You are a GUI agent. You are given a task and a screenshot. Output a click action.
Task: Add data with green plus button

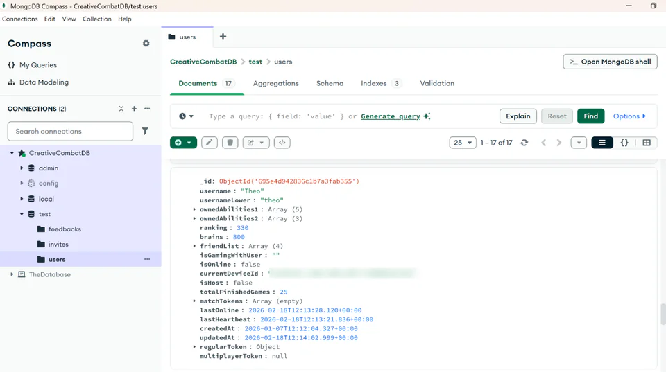(x=183, y=143)
